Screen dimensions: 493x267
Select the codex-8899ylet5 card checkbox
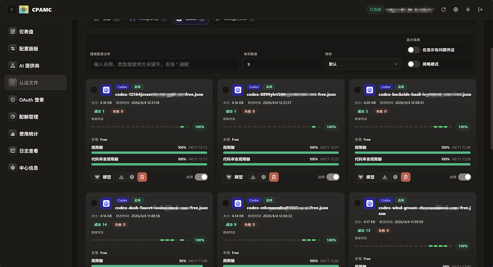coord(226,90)
